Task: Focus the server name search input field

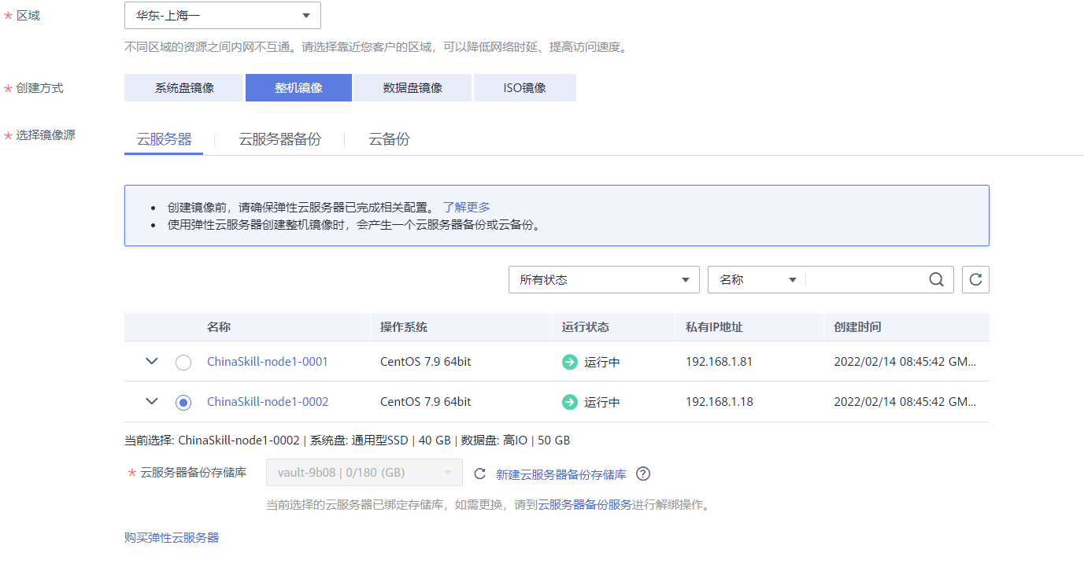Action: pyautogui.click(x=866, y=279)
